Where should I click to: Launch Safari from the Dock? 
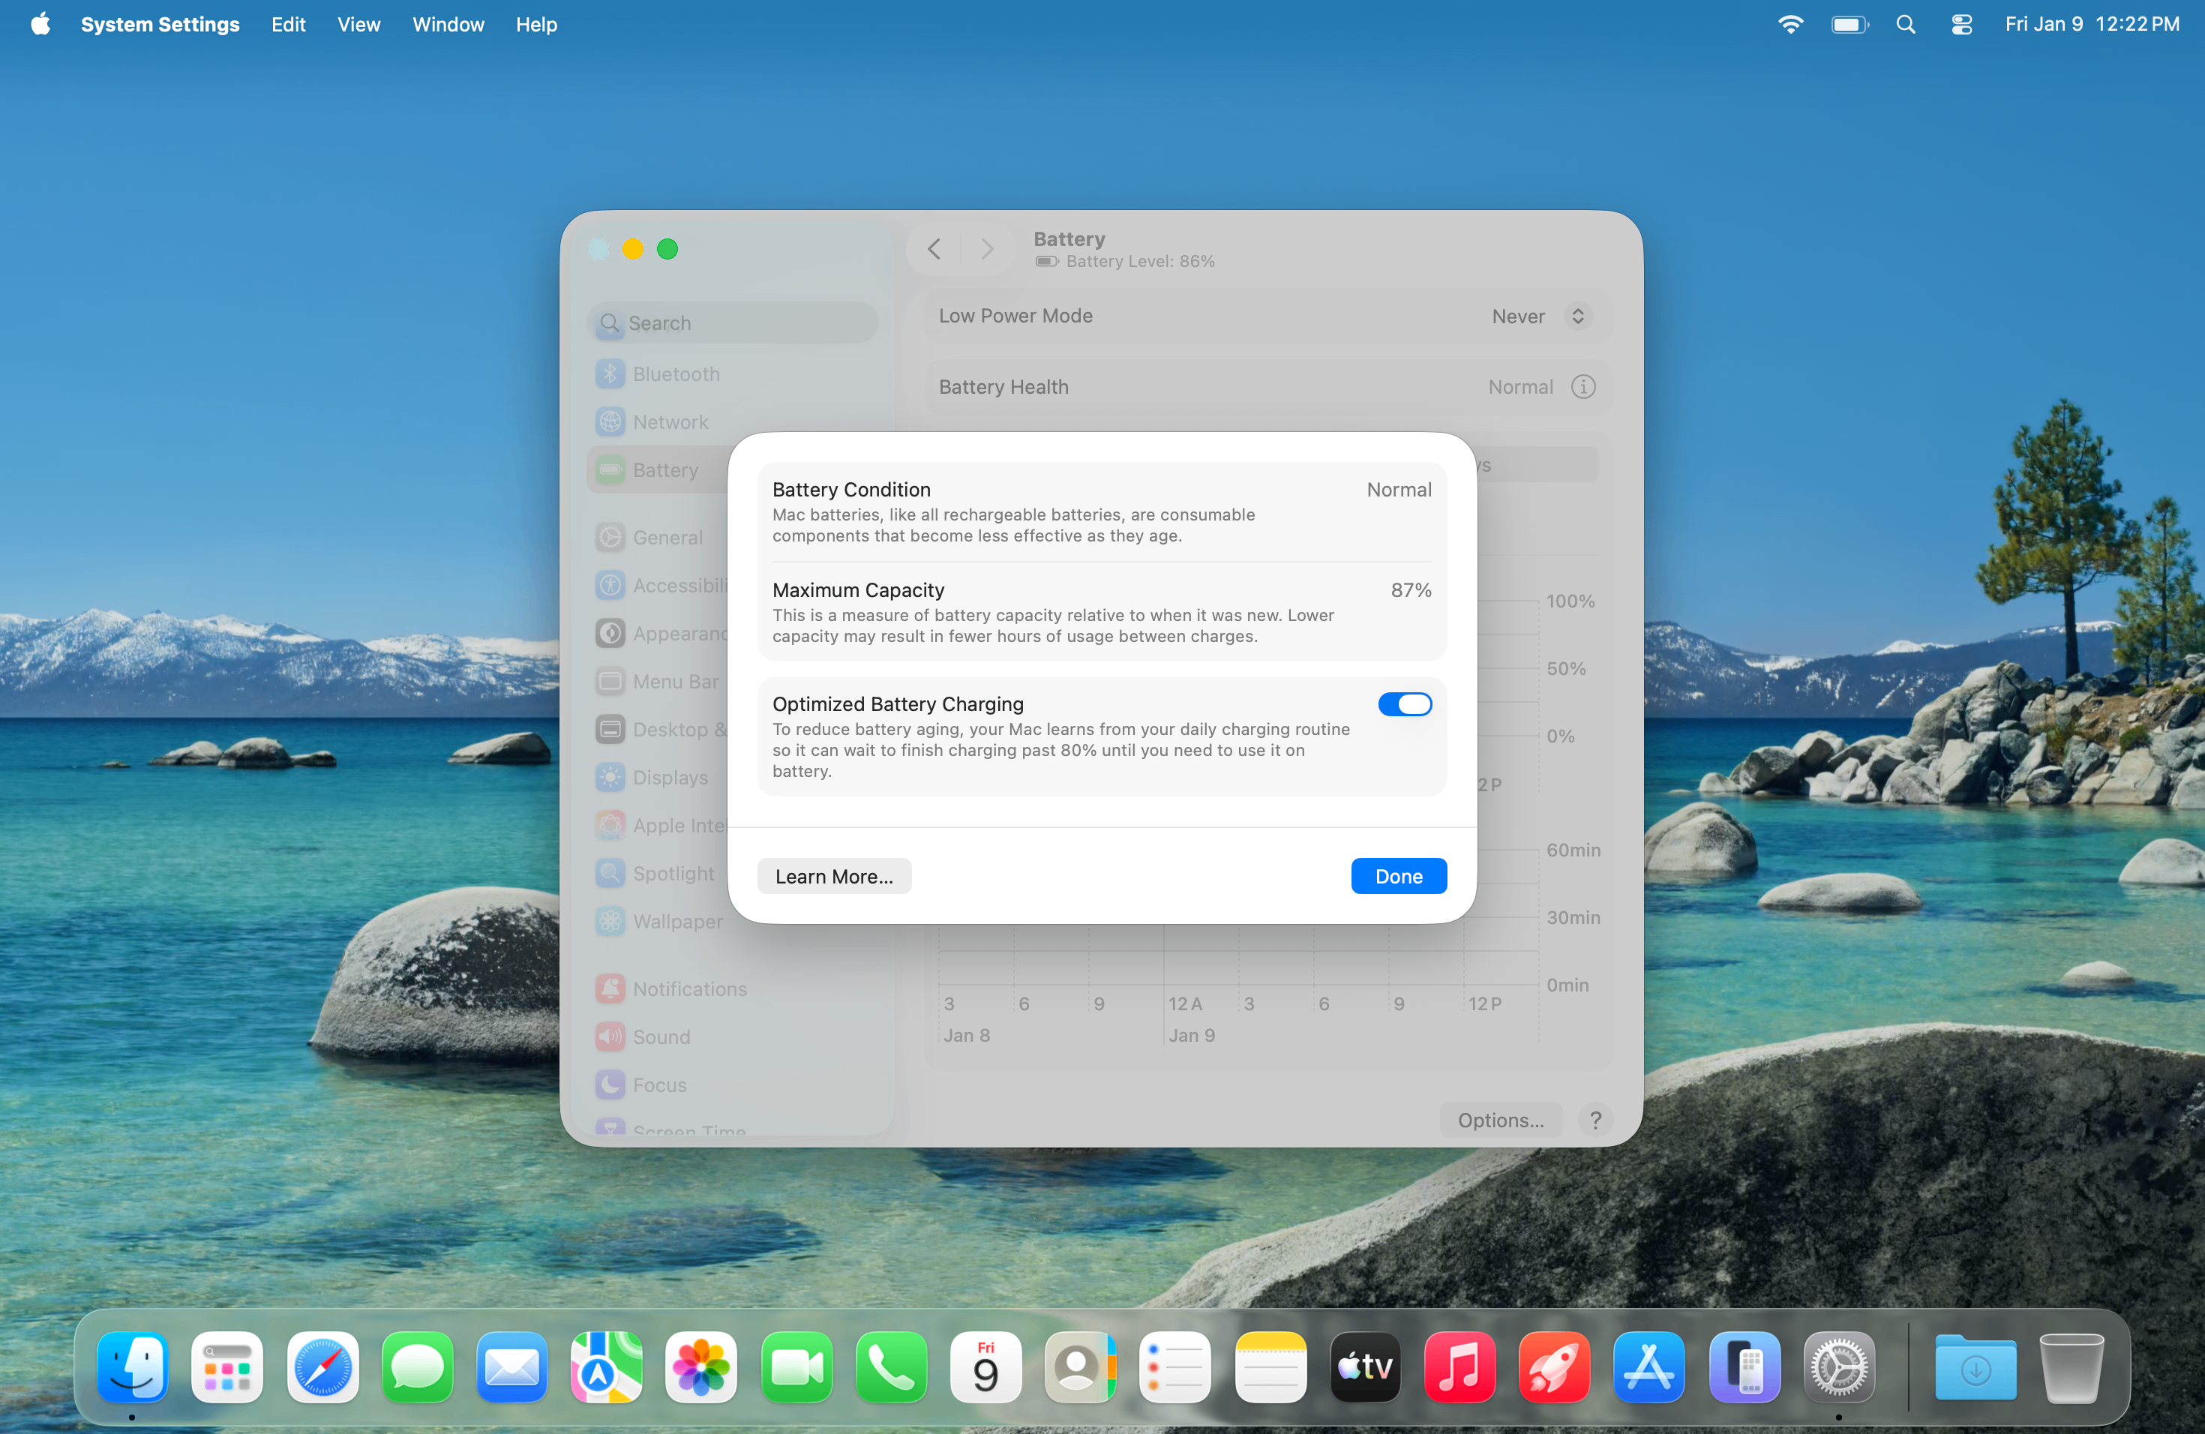pyautogui.click(x=322, y=1366)
